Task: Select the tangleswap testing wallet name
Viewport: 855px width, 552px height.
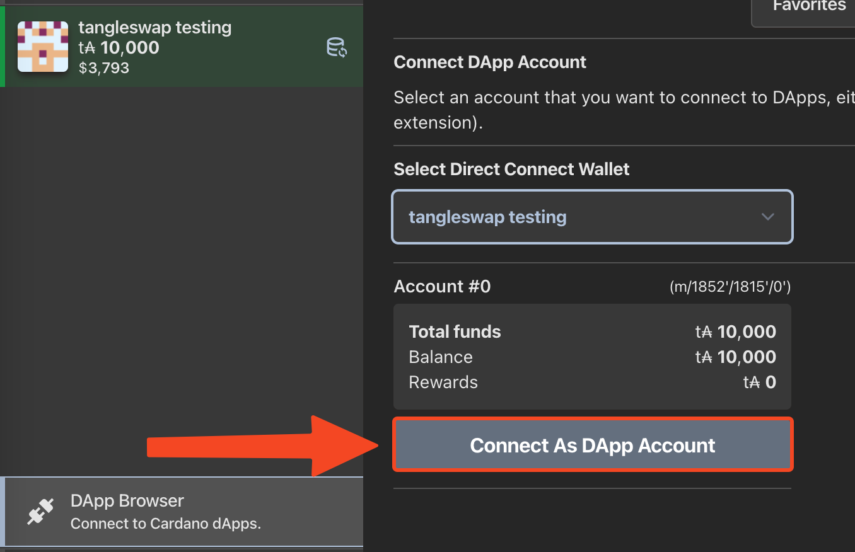Action: pyautogui.click(x=154, y=28)
